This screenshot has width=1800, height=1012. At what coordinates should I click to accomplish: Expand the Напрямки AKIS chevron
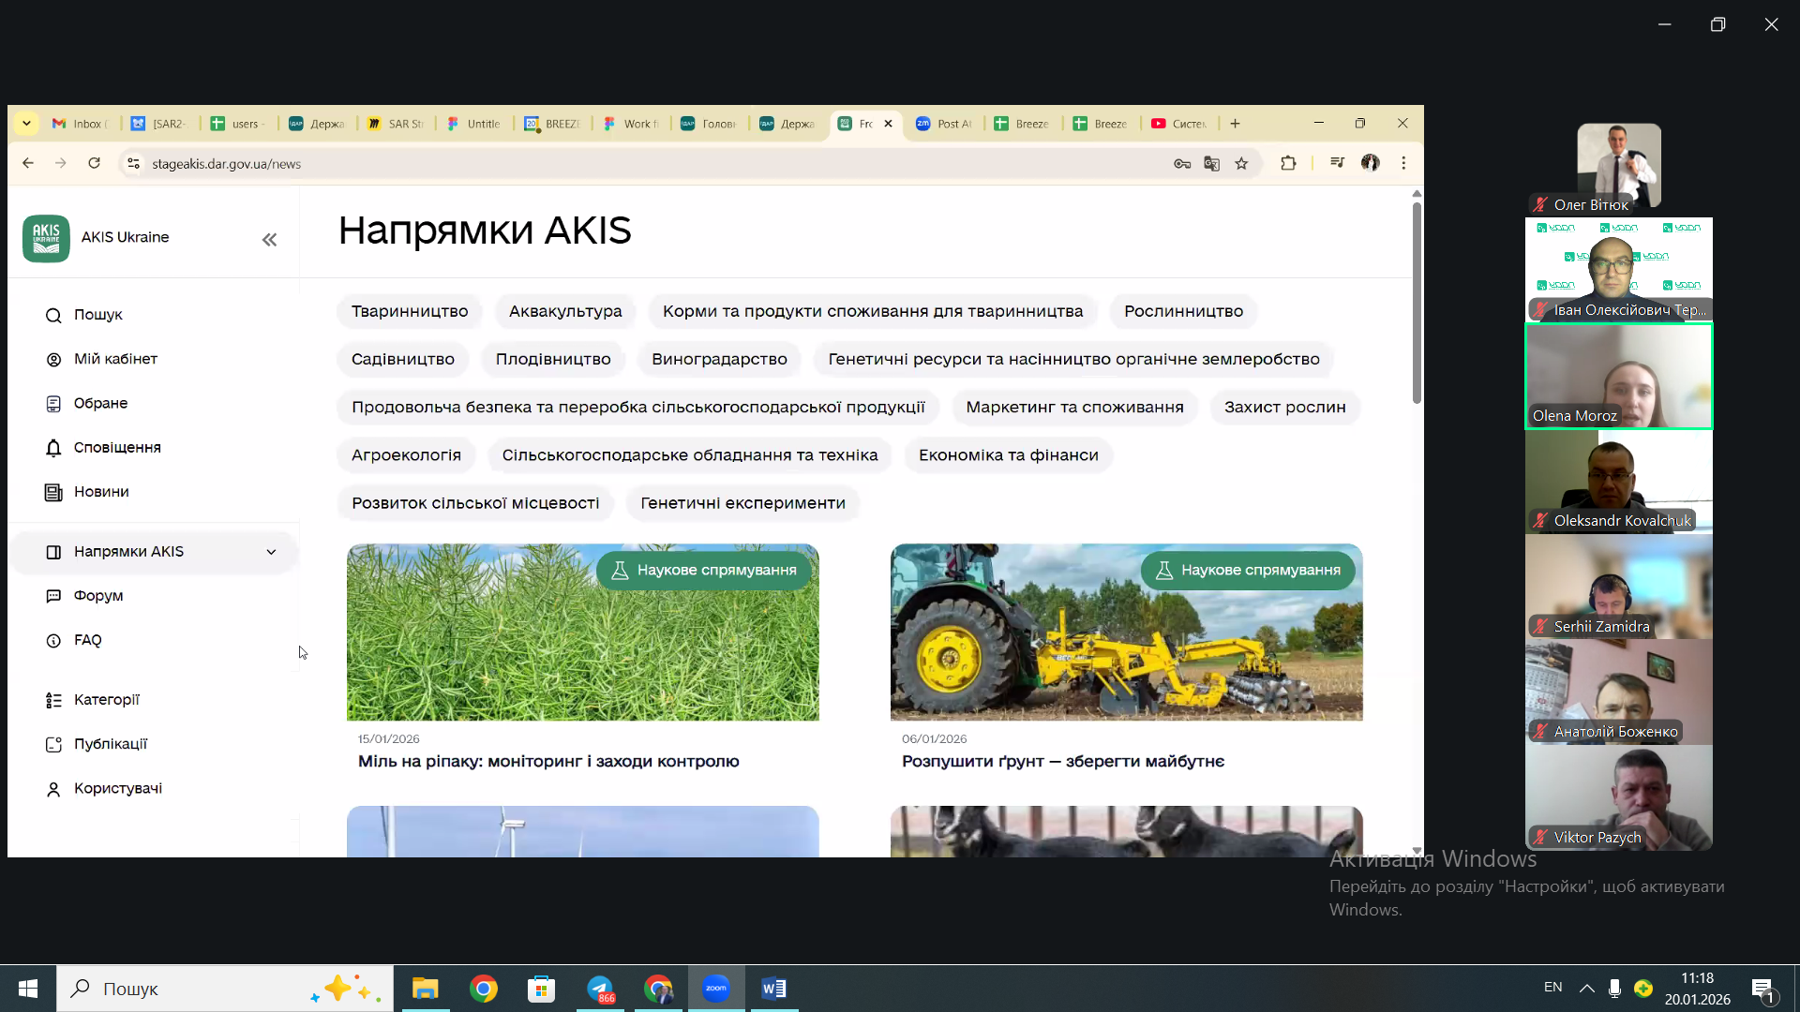coord(271,552)
